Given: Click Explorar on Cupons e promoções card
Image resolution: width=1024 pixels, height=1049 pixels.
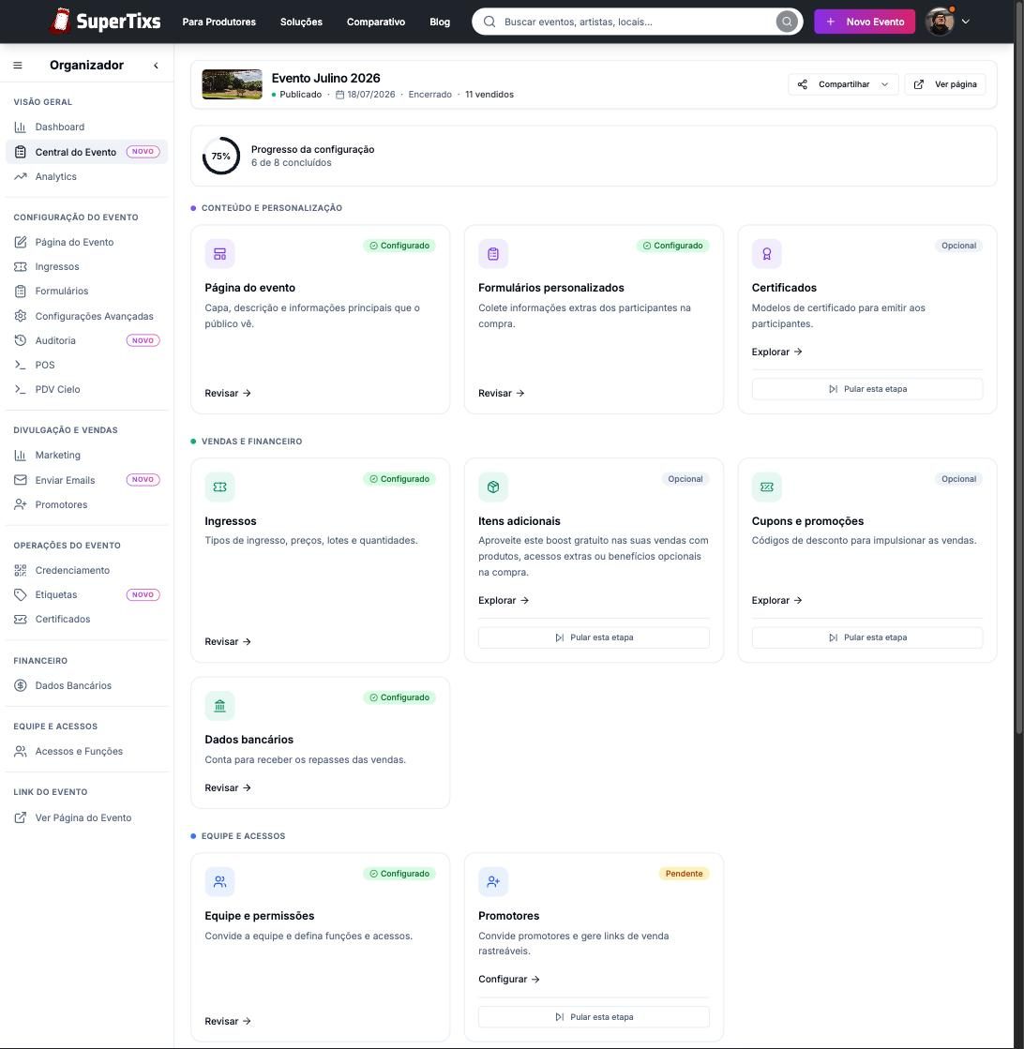Looking at the screenshot, I should coord(776,601).
